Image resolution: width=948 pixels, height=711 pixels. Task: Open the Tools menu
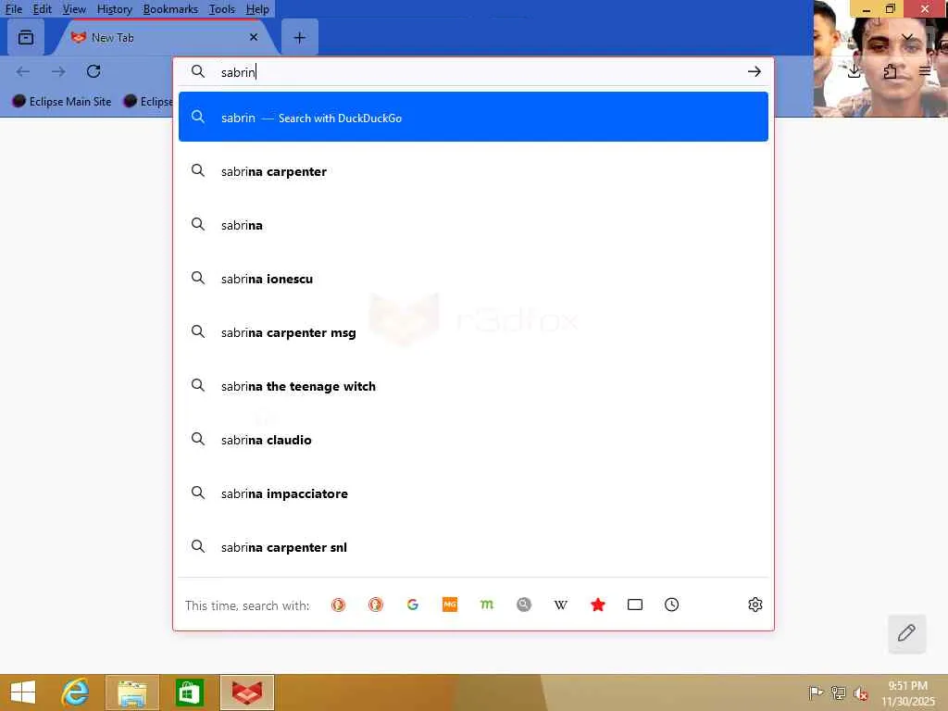coord(221,9)
